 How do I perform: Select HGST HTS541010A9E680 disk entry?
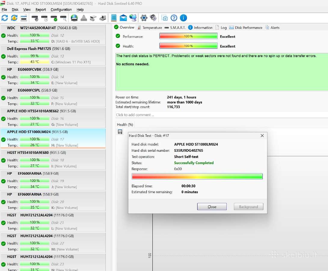(53, 159)
